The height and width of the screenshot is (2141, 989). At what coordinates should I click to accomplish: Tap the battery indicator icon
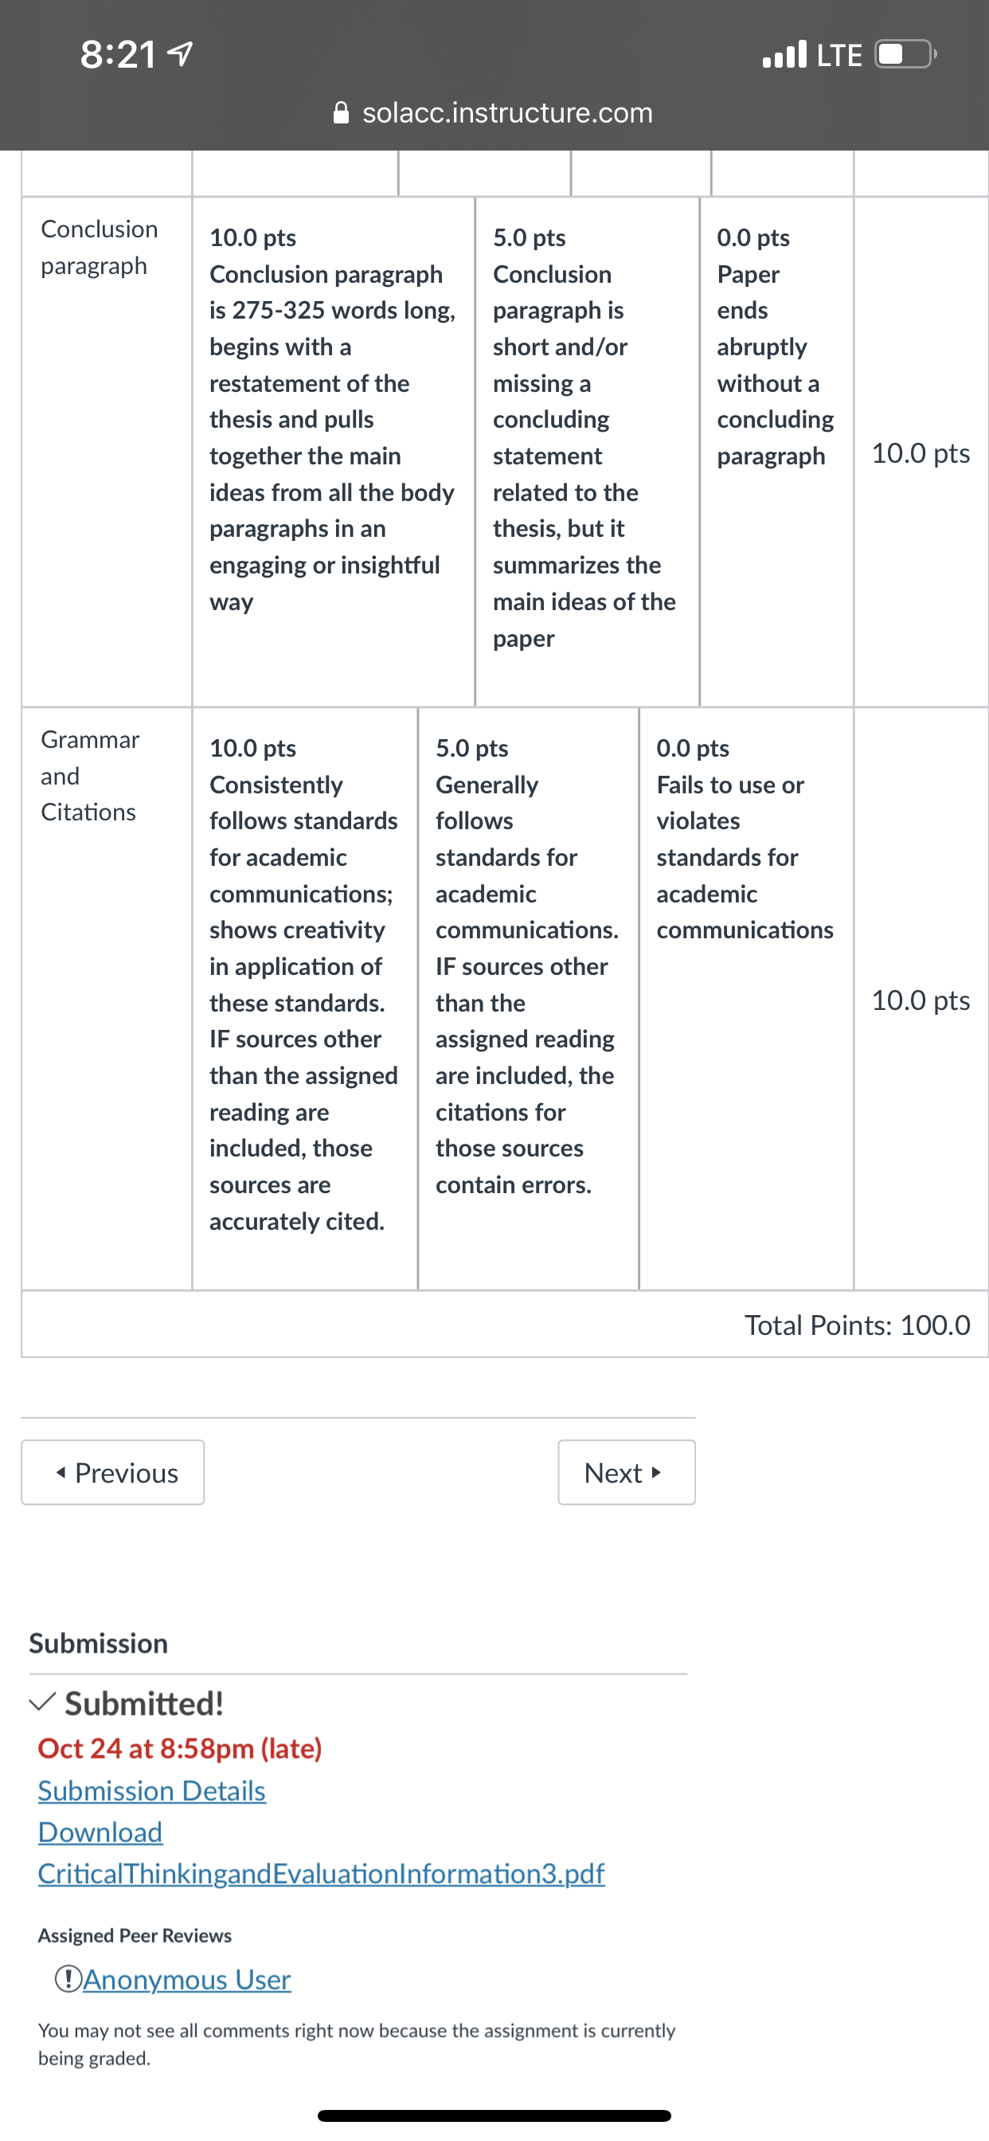[905, 54]
